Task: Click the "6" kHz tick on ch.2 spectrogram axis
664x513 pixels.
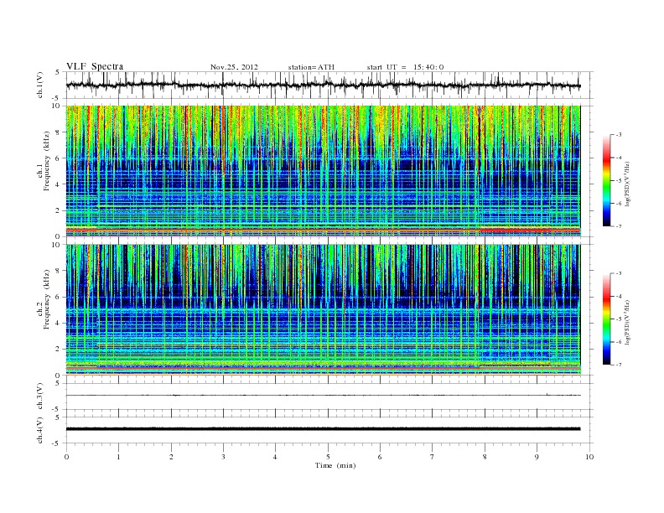Action: pyautogui.click(x=58, y=297)
